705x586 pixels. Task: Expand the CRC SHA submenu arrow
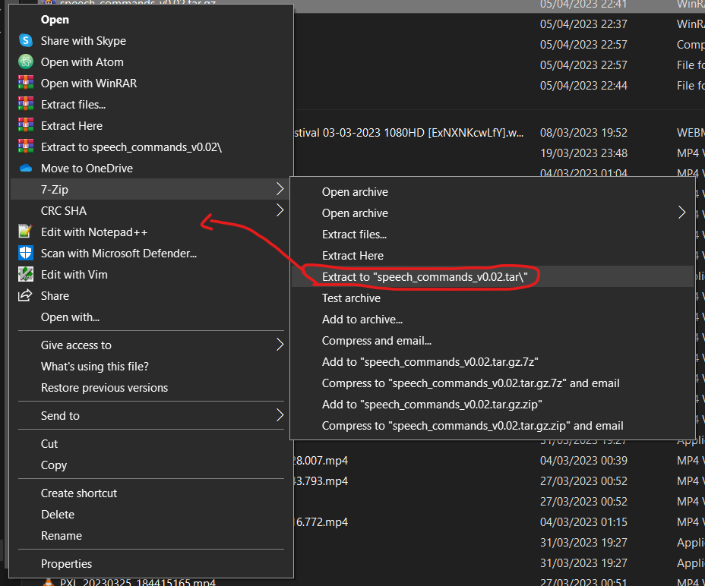(x=280, y=210)
